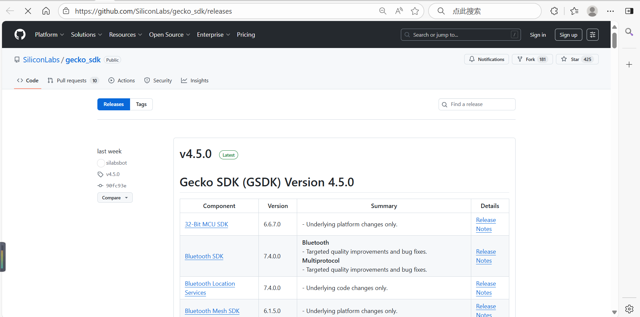Screen dimensions: 640x317
Task: Go to browser home page
Action: pos(46,11)
